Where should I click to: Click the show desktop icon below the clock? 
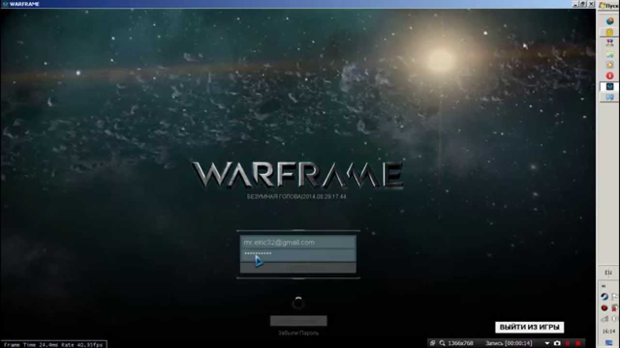tap(608, 343)
